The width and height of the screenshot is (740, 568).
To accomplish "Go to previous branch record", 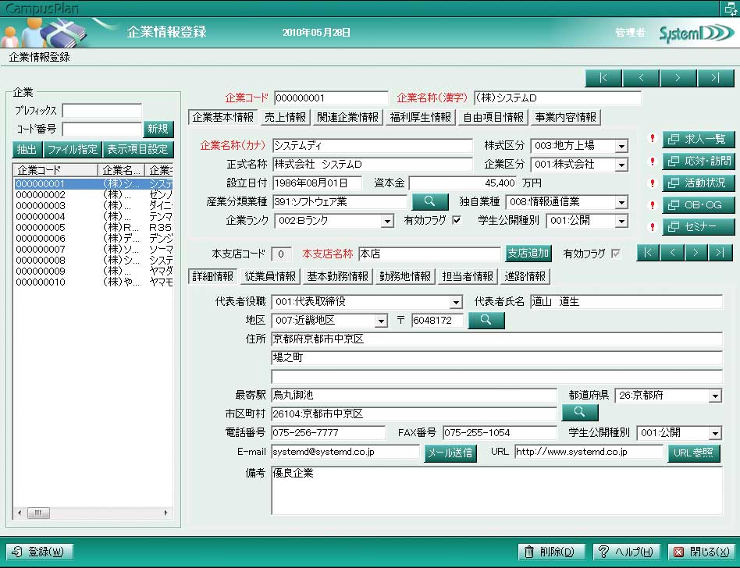I will tap(673, 253).
